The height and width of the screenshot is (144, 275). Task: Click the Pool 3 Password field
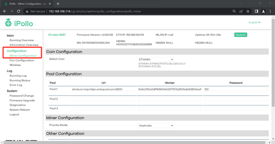236,109
